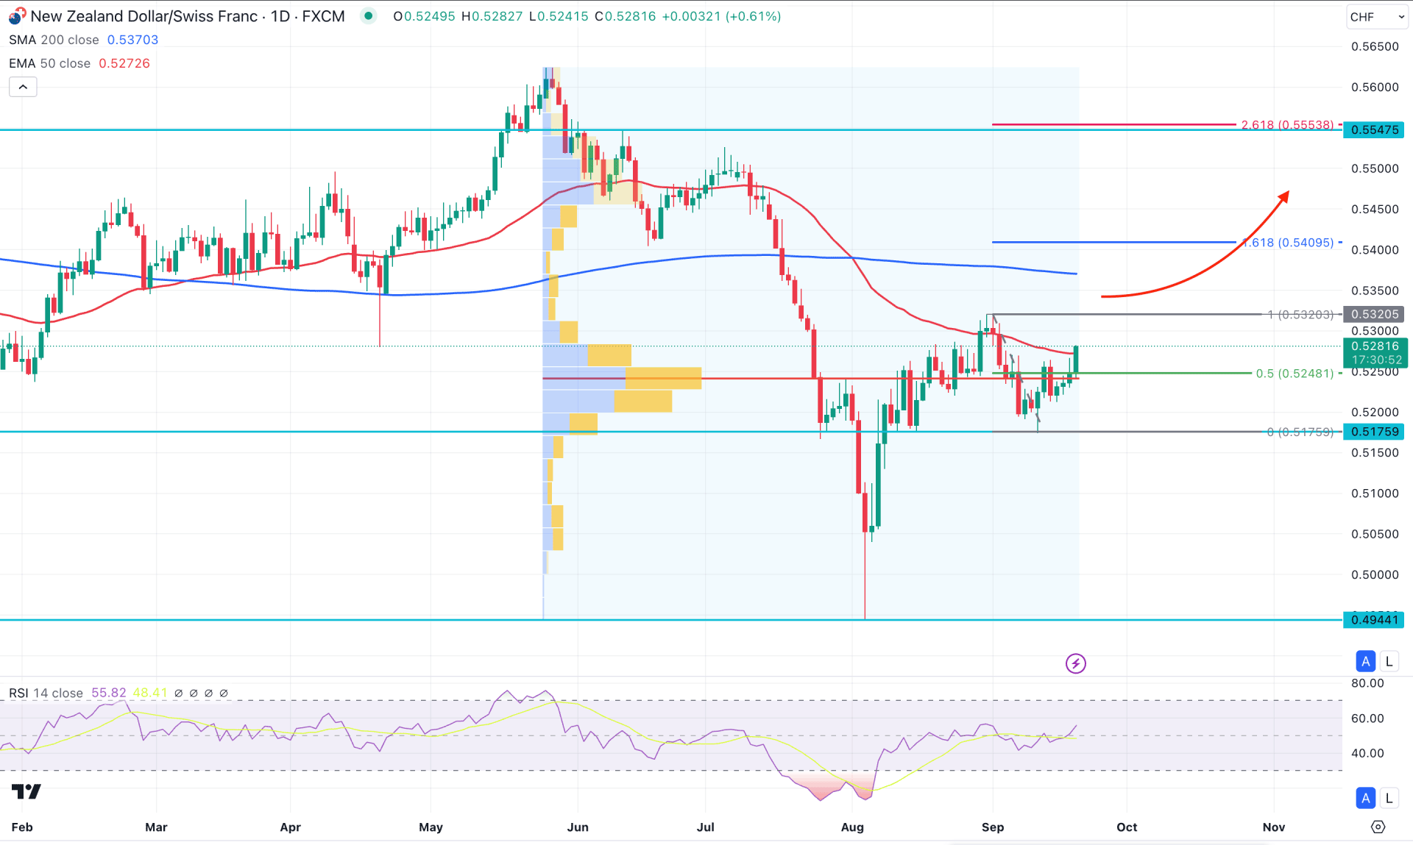1413x845 pixels.
Task: Click the 0.55475 horizontal line price label
Action: (1374, 130)
